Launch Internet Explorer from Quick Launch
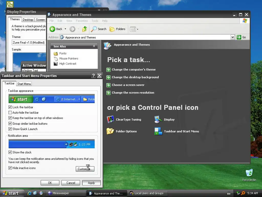The image size is (262, 197). [x=29, y=193]
